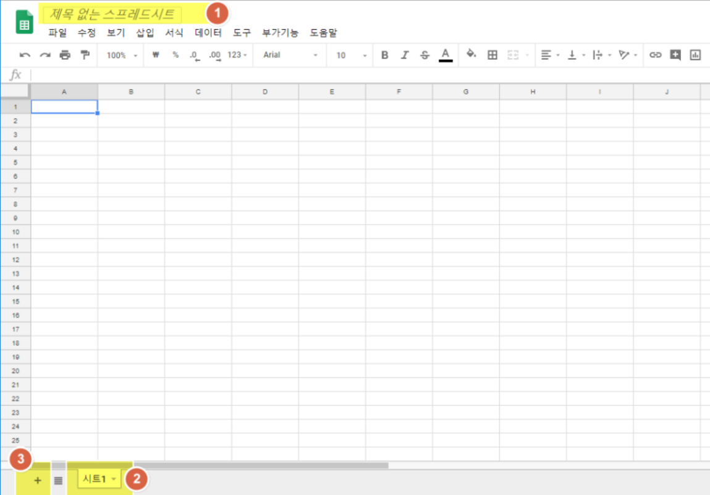Click the undo arrow icon

25,55
